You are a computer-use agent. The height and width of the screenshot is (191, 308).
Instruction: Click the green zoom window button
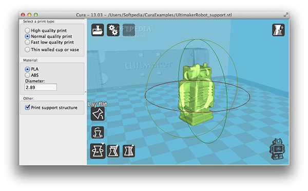tap(36, 15)
